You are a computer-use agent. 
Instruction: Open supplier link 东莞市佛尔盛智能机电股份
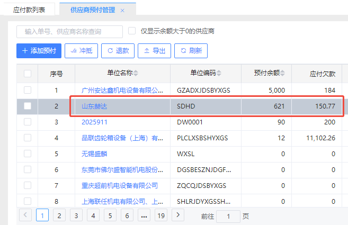pos(122,170)
